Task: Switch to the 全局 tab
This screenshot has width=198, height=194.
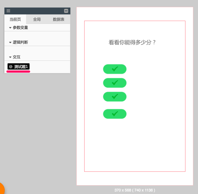Action: pos(37,19)
